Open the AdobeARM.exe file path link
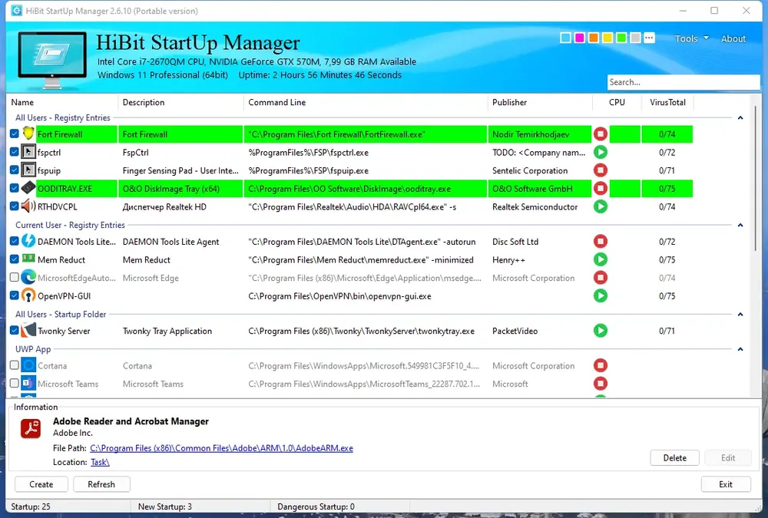The image size is (768, 518). [221, 448]
